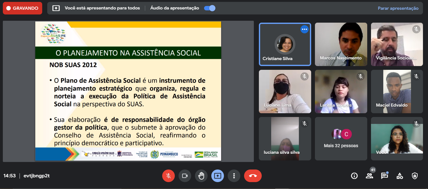Image resolution: width=428 pixels, height=189 pixels.
Task: Open the chat panel
Action: tap(385, 176)
